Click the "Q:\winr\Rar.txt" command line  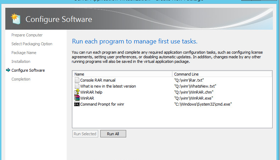tap(189, 80)
